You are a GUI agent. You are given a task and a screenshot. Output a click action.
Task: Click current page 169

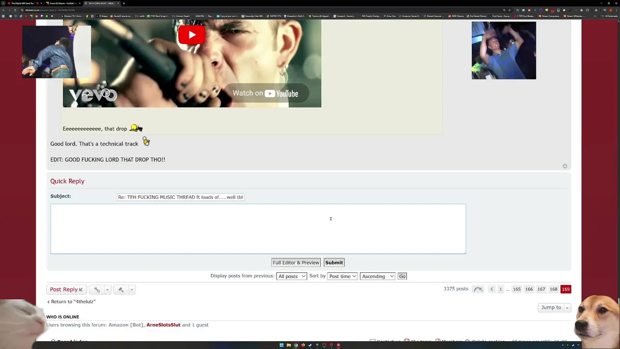(x=566, y=289)
